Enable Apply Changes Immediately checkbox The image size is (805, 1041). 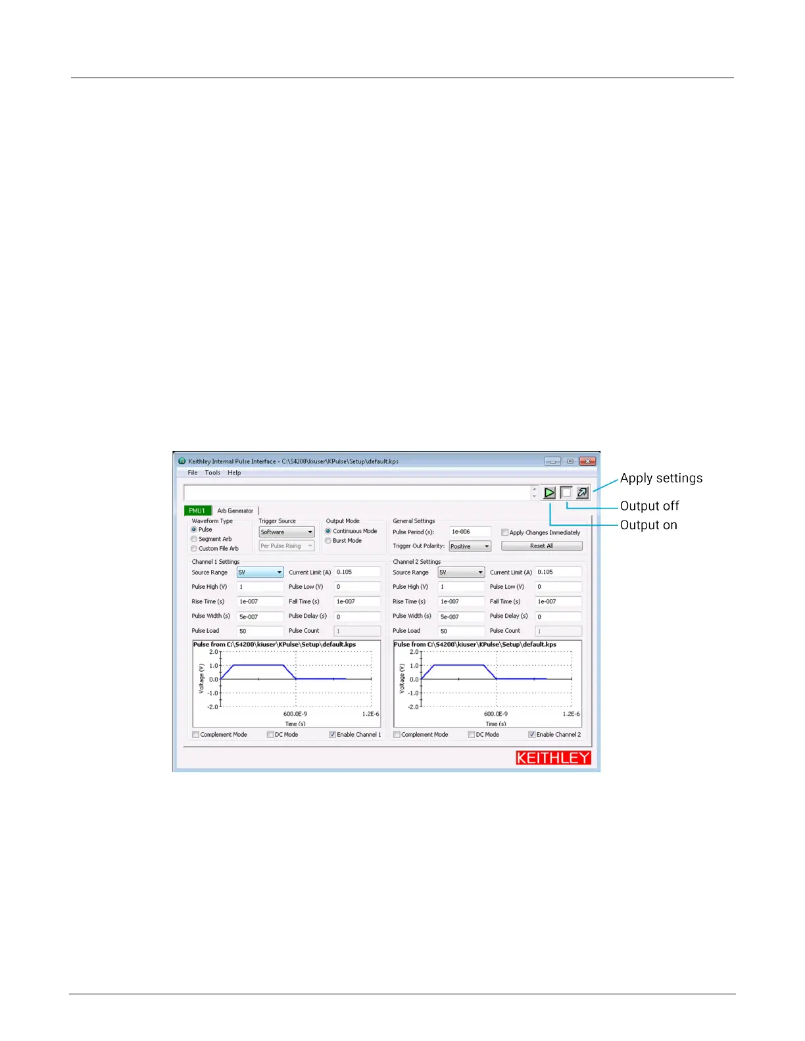click(x=505, y=532)
